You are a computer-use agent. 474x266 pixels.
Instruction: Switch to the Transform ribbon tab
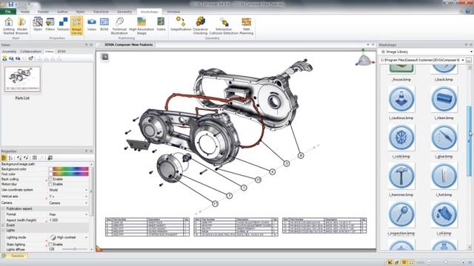(x=101, y=12)
